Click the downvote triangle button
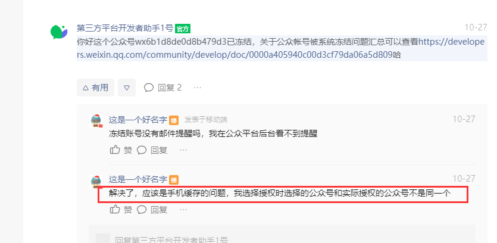 coord(127,88)
